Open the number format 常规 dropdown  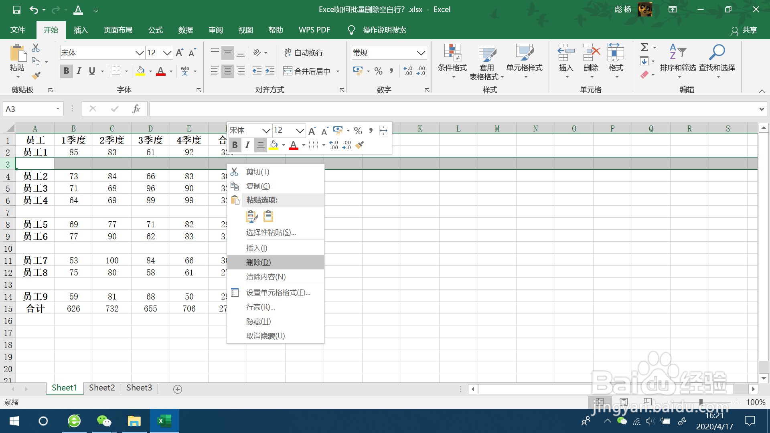(x=421, y=53)
